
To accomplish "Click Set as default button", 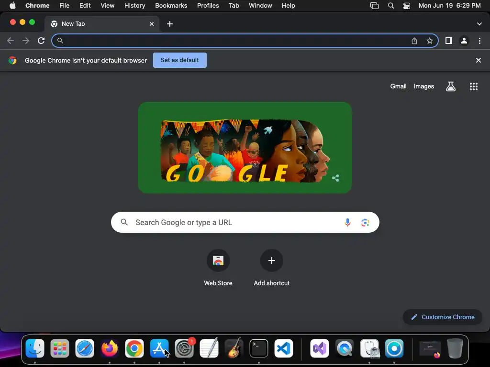I will 180,60.
